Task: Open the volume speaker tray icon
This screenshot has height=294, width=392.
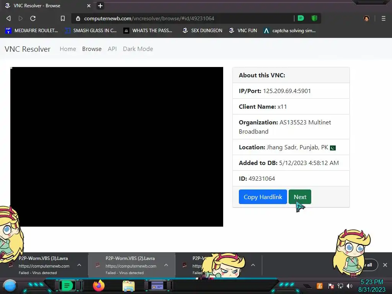Action: (350, 286)
